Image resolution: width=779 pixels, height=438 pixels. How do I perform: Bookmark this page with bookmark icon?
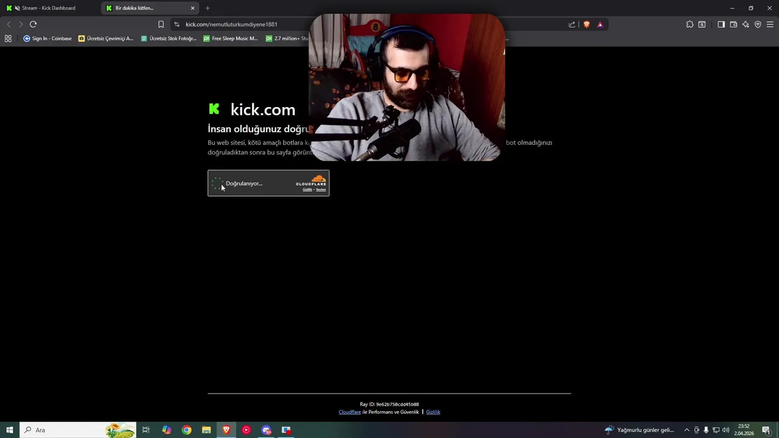(x=161, y=24)
